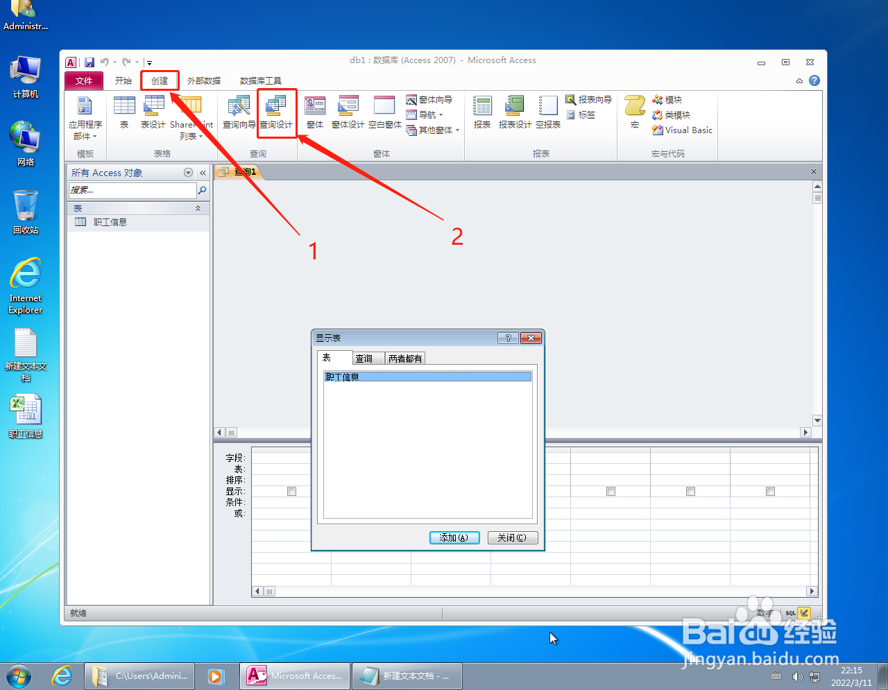Open 报表设计 (Report Design)
Screen dimensions: 888x690
point(515,112)
